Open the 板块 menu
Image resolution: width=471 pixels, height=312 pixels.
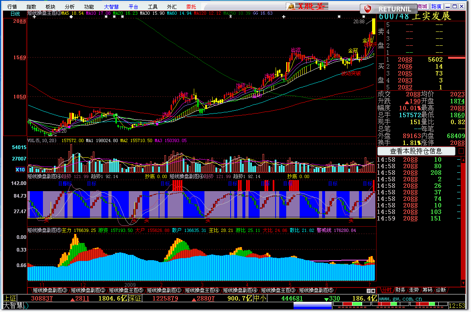click(50, 7)
